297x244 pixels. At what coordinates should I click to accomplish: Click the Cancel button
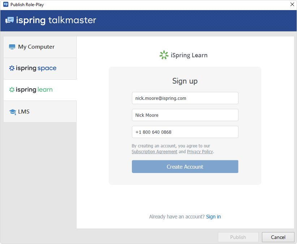pos(278,237)
